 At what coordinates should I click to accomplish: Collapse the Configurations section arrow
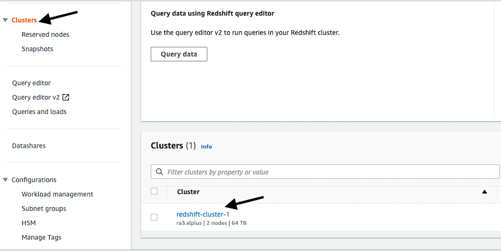coord(6,180)
